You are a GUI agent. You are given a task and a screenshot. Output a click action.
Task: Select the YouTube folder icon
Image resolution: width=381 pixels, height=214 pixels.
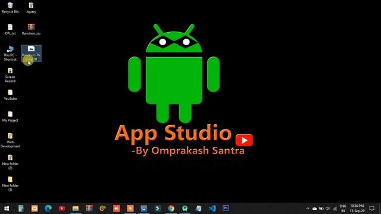pos(10,95)
